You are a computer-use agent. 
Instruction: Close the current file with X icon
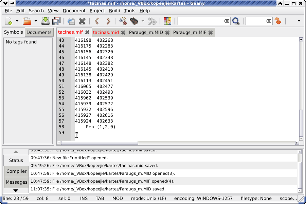point(82,21)
